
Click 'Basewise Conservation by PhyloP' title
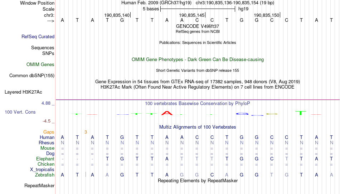coord(198,104)
